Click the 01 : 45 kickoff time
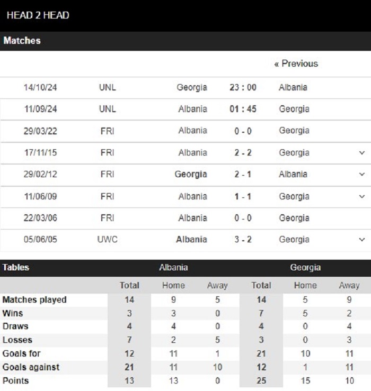This screenshot has width=371, height=391. click(x=243, y=109)
